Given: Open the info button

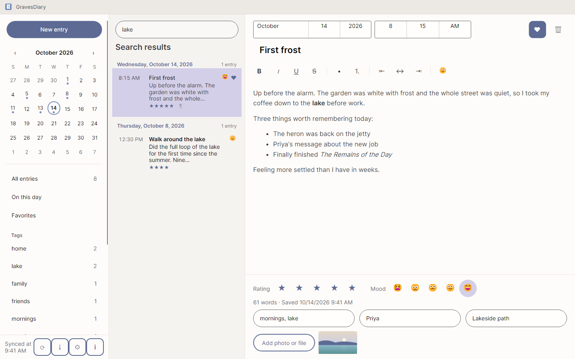Looking at the screenshot, I should [x=95, y=347].
